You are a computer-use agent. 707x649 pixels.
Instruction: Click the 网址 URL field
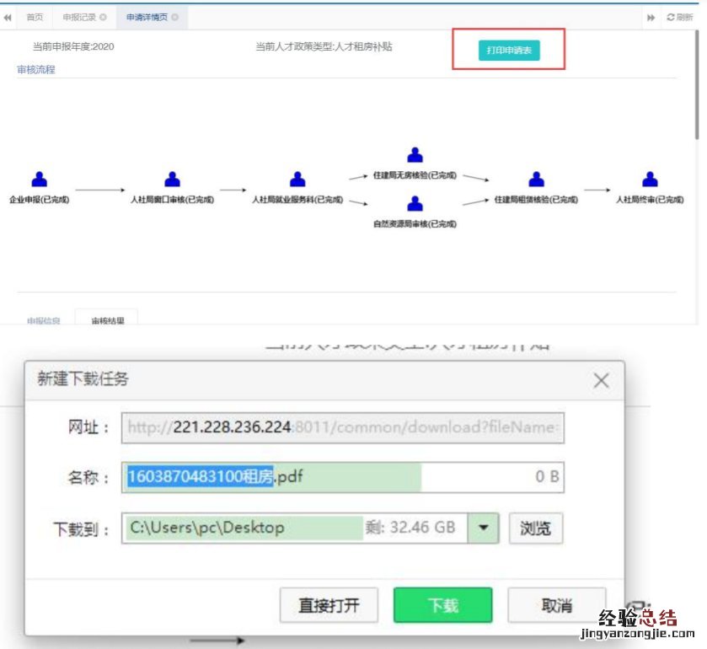coord(343,427)
